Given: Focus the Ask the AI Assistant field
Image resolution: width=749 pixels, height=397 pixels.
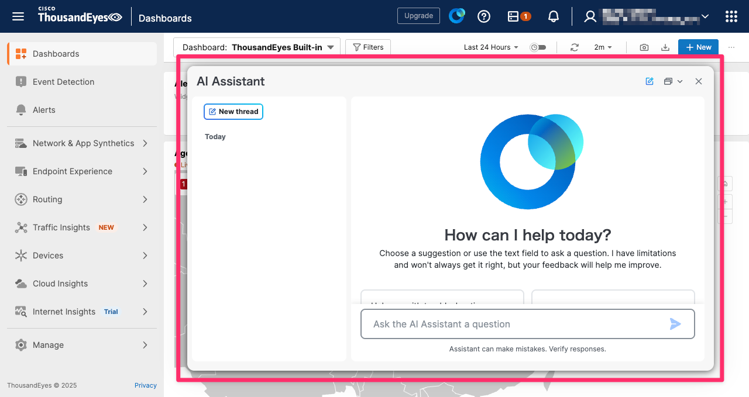Looking at the screenshot, I should (528, 324).
